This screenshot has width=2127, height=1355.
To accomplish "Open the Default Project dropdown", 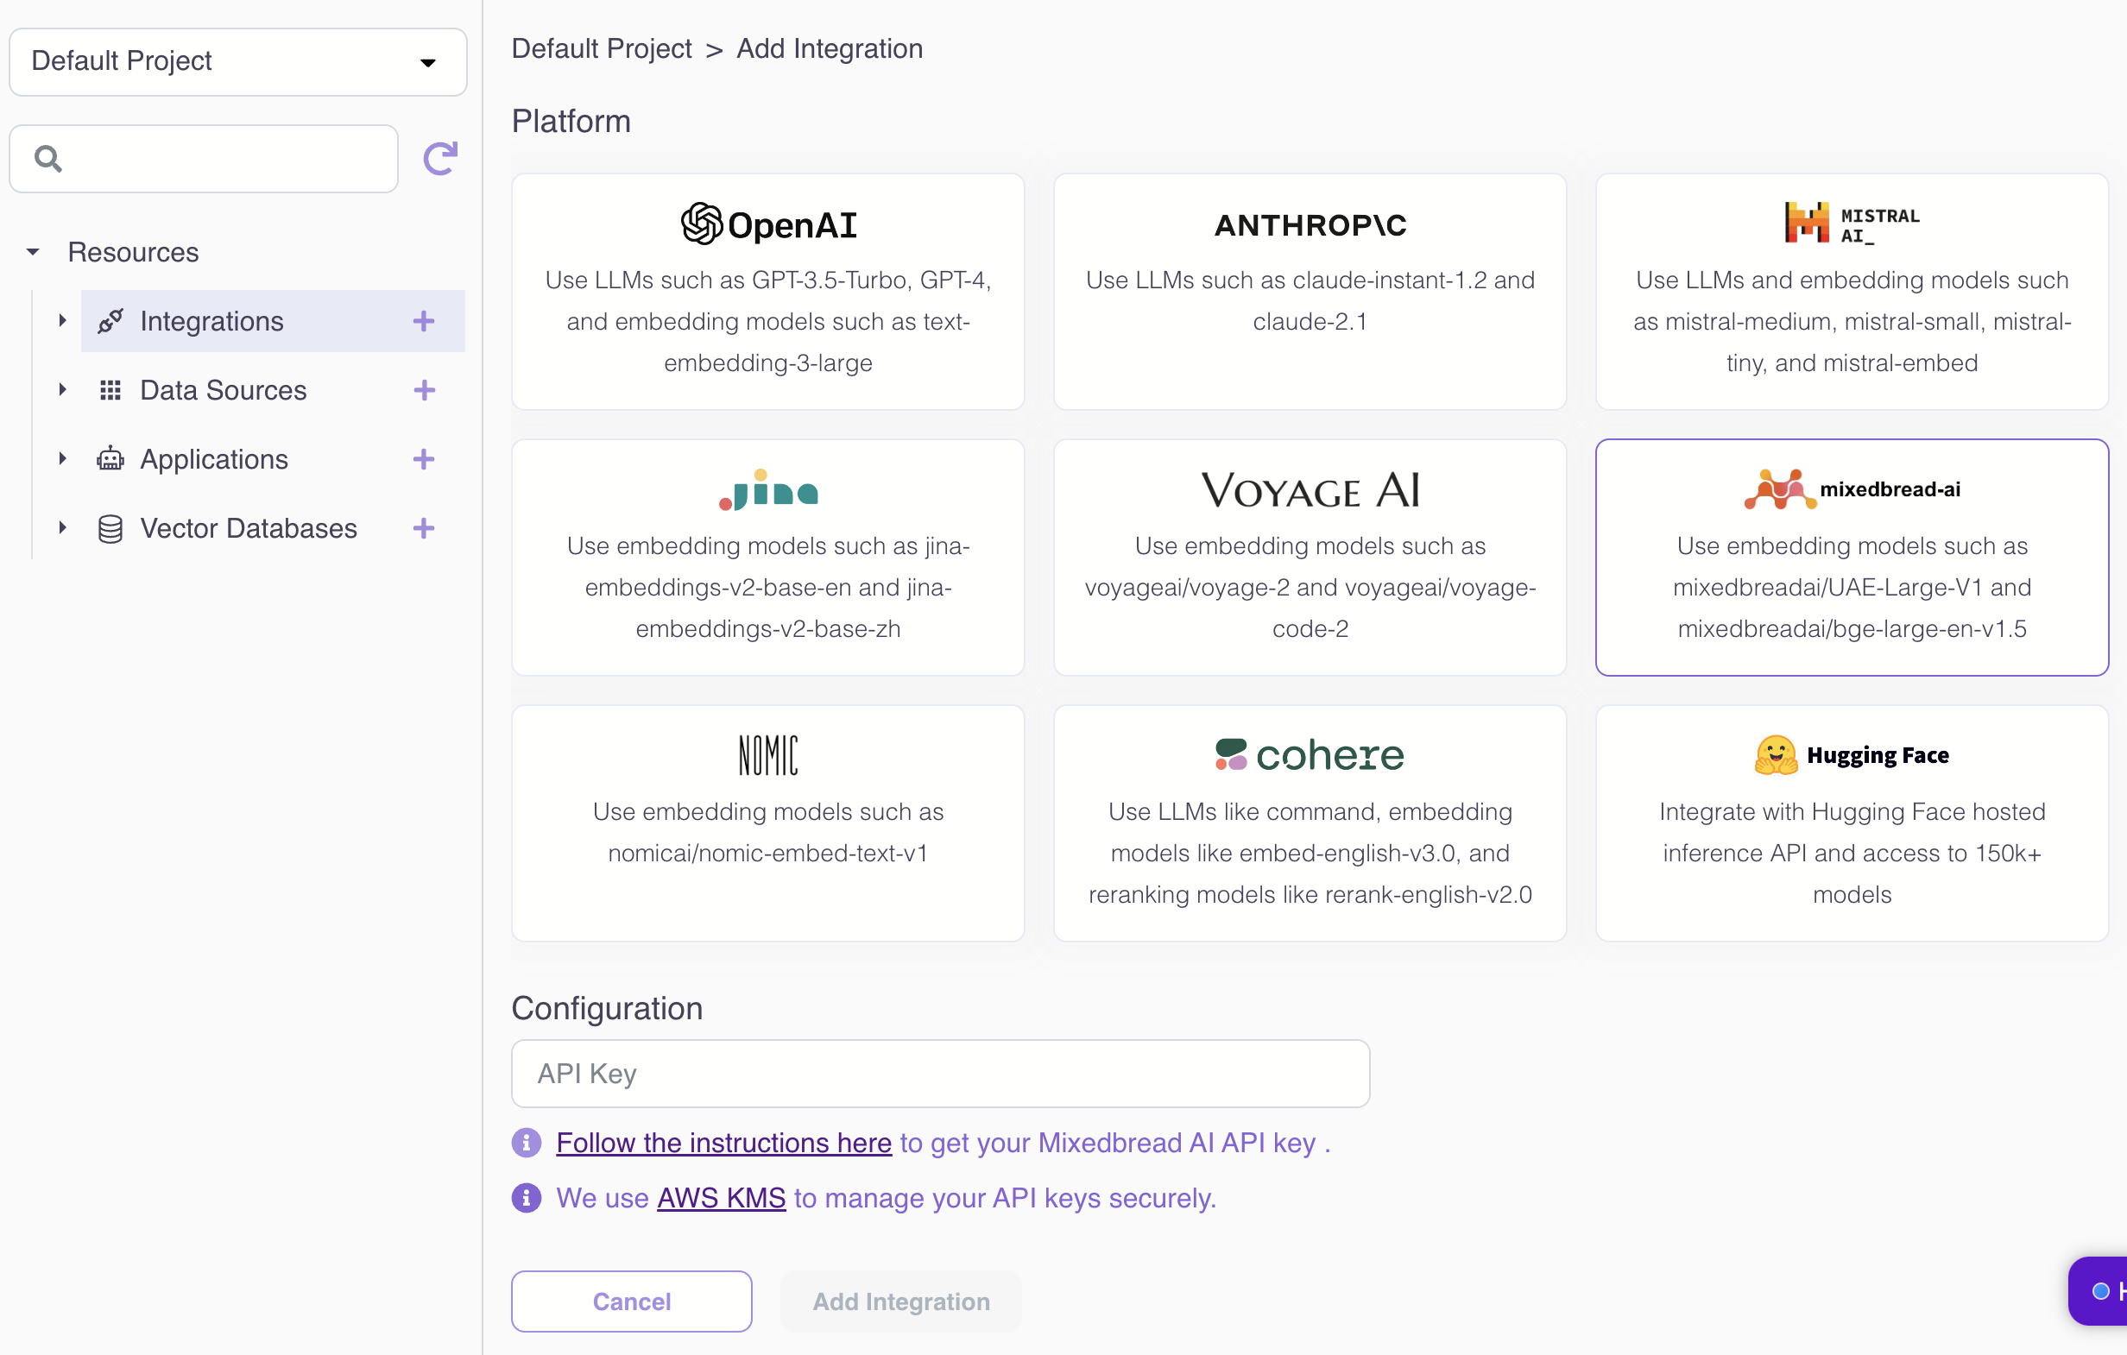I will pos(237,62).
